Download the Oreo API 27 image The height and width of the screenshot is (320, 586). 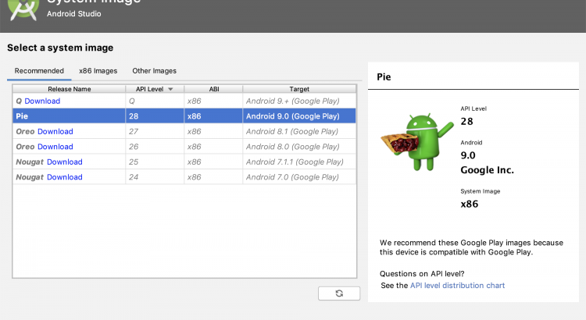pos(55,131)
